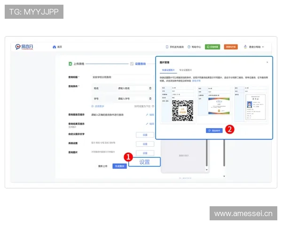This screenshot has width=282, height=225.
Task: Click 添加条件 button in dialog
Action: [x=214, y=131]
